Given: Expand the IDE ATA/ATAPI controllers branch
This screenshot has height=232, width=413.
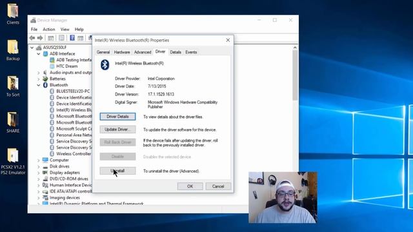Looking at the screenshot, I should pos(39,191).
